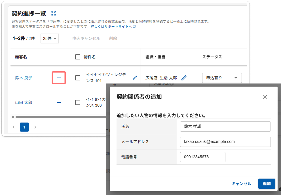The image size is (281, 195).
Task: Go to the previous page arrow
Action: (14, 127)
